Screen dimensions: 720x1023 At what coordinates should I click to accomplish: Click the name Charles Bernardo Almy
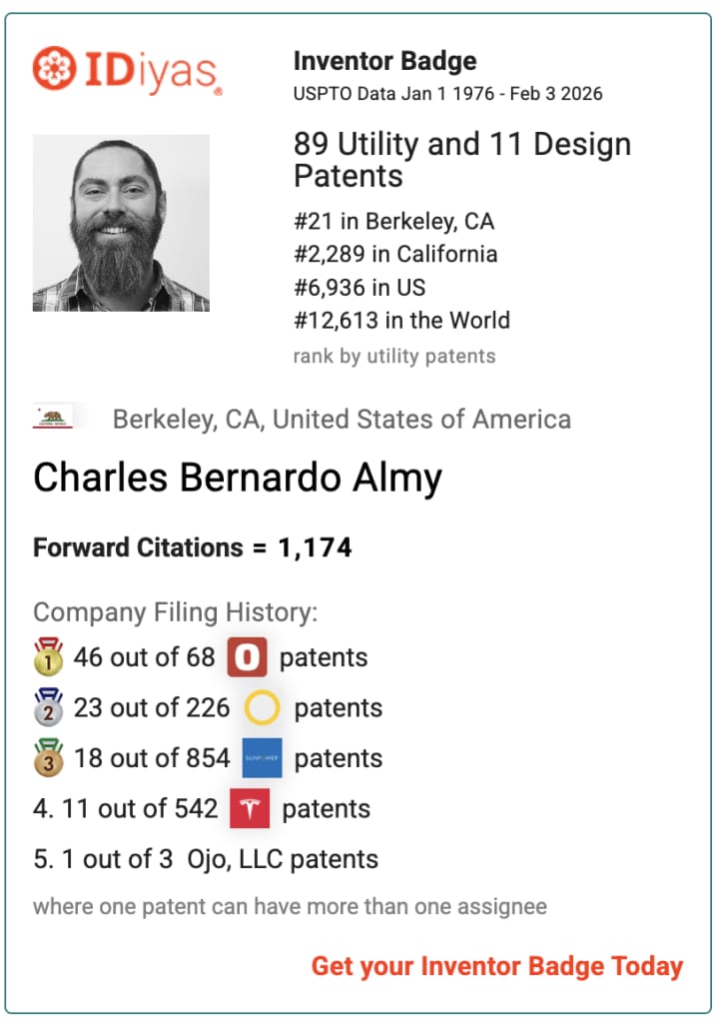point(238,479)
